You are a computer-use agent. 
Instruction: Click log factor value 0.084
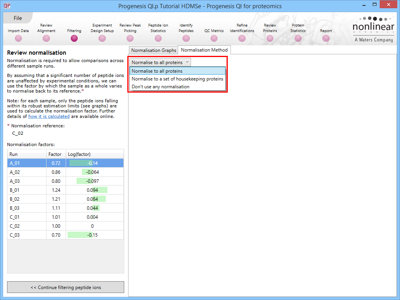pyautogui.click(x=92, y=199)
